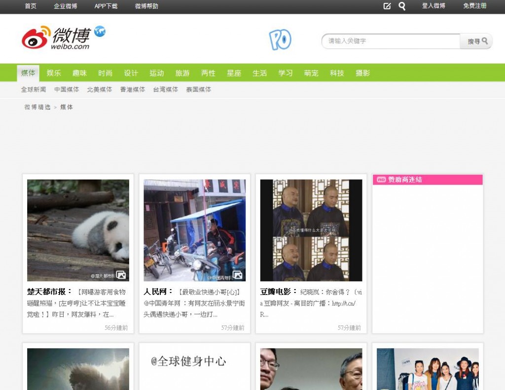
Task: Type in the keyword search field
Action: [391, 41]
